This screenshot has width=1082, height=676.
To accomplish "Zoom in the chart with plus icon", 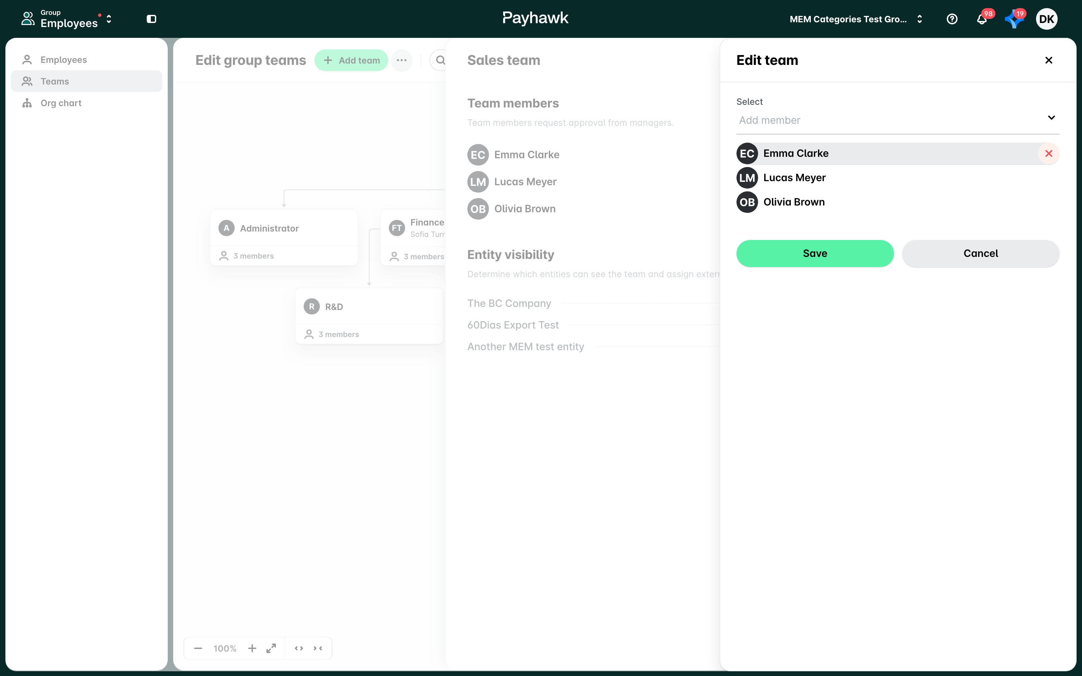I will [x=252, y=648].
